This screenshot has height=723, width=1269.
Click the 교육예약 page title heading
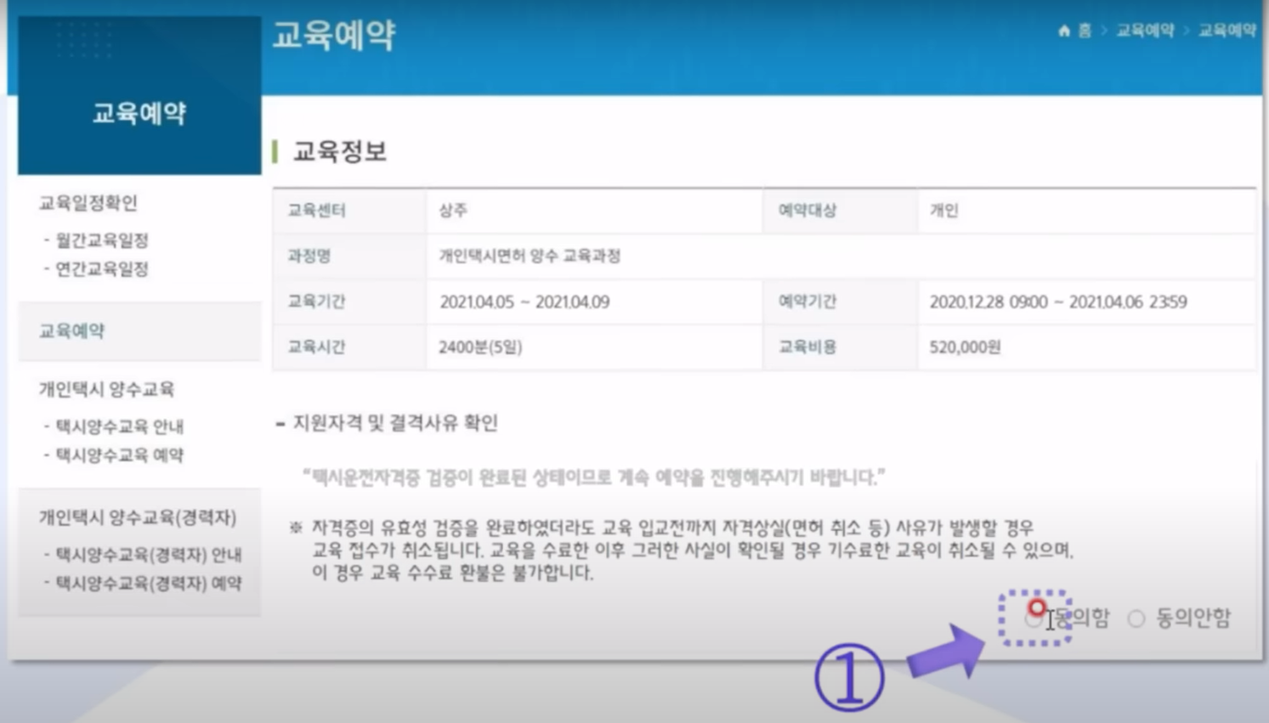click(x=334, y=36)
